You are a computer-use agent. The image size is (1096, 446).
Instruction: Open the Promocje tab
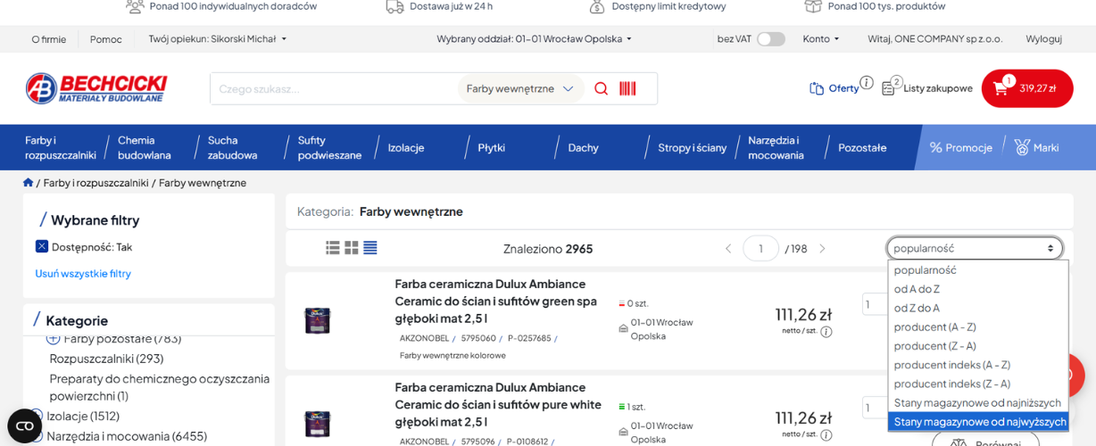point(961,147)
